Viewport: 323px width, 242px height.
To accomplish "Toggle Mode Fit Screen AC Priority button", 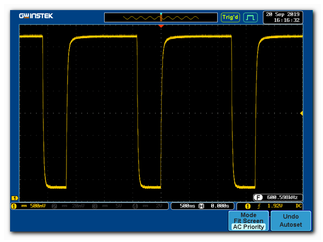I will 248,221.
